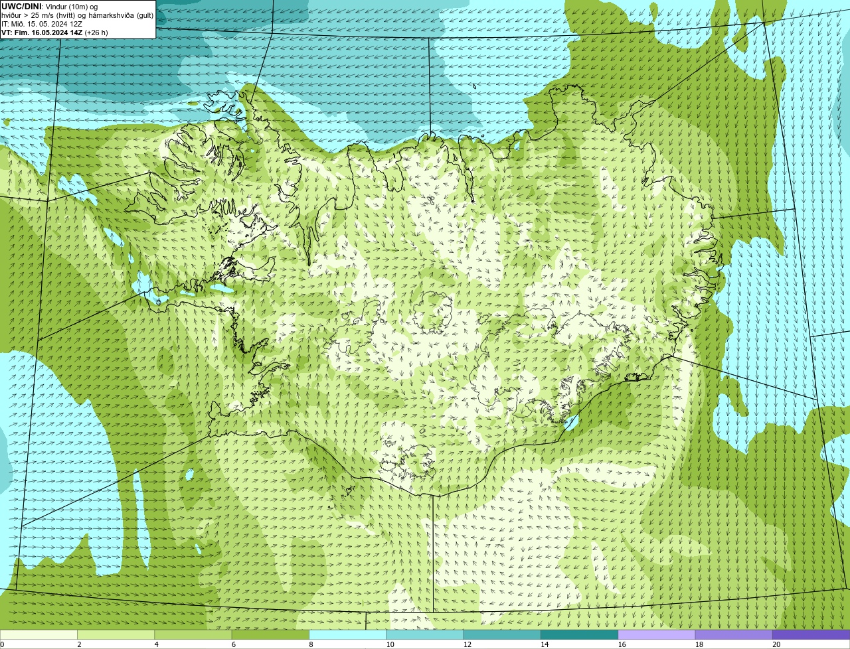Click the 2–4 m/s light green legend swatch

pyautogui.click(x=116, y=634)
